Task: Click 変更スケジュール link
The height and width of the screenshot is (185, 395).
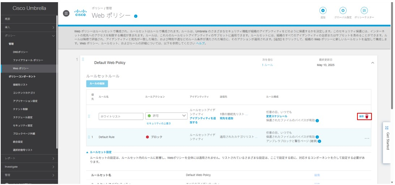Action: coord(276,116)
